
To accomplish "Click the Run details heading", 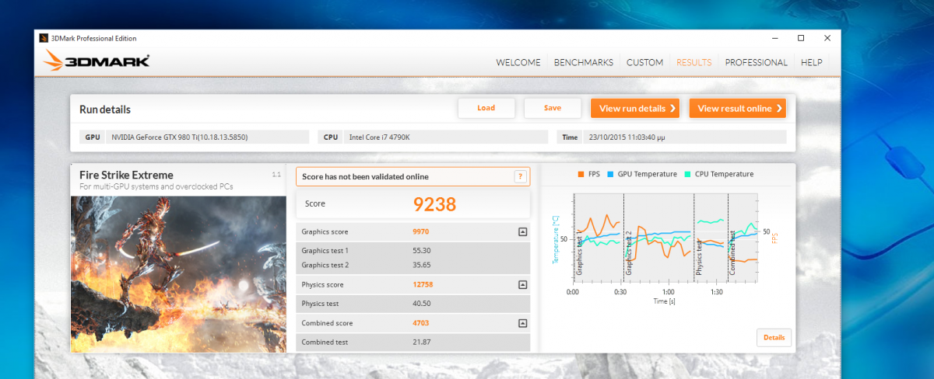I will (x=105, y=110).
